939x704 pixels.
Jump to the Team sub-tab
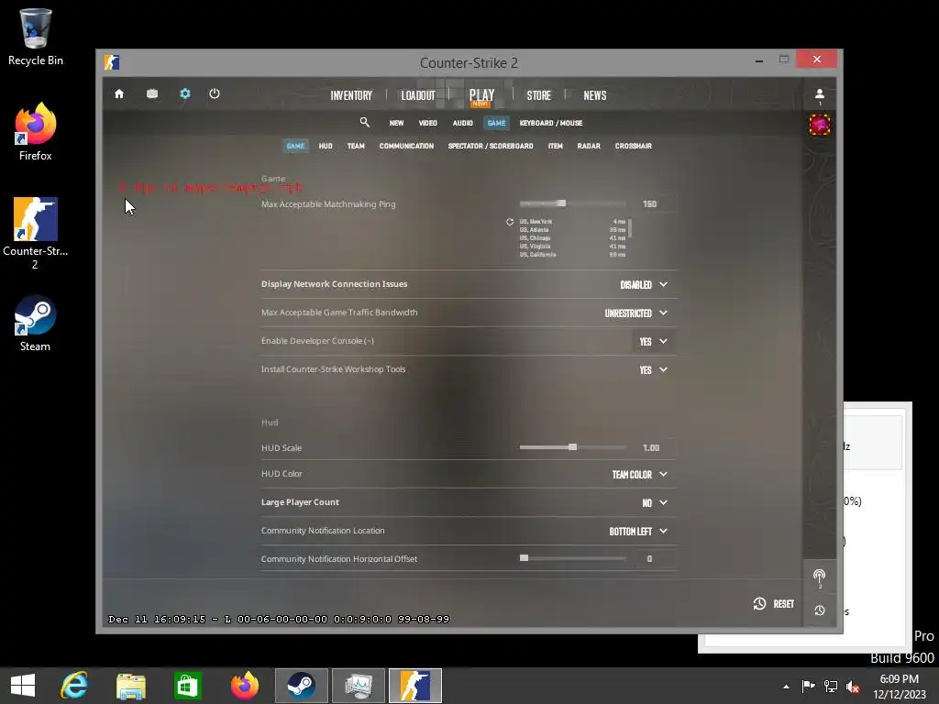click(x=356, y=146)
